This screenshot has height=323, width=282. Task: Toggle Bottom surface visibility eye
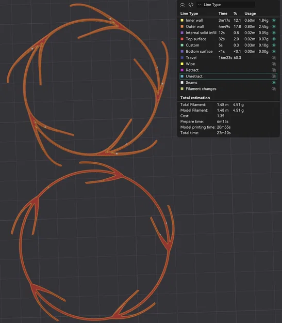point(274,51)
